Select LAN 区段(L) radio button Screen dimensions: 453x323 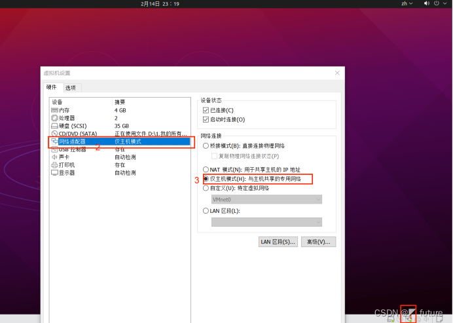tap(206, 211)
